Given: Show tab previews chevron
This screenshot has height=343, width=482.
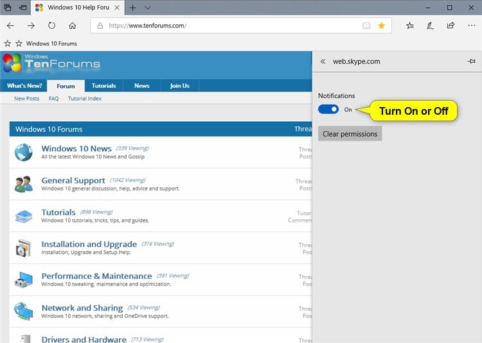Looking at the screenshot, I should [148, 8].
